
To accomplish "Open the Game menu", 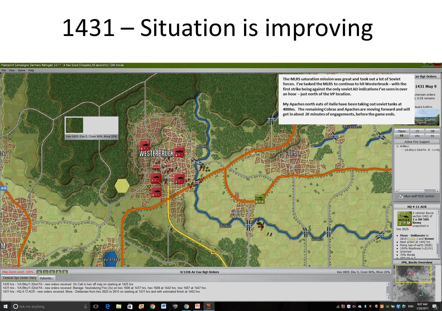I will click(22, 70).
